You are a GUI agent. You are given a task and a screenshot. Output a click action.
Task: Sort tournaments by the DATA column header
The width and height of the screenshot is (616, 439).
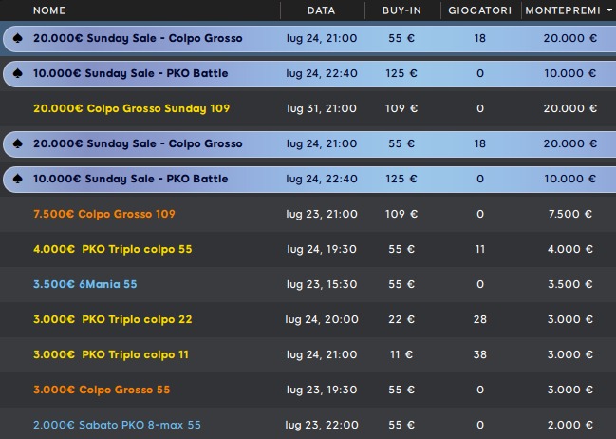click(x=321, y=10)
